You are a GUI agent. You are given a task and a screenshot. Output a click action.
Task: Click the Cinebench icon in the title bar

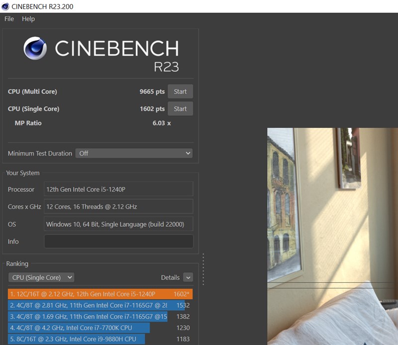5,6
